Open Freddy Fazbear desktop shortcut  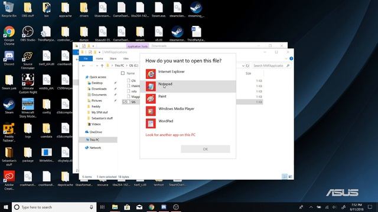pos(9,132)
